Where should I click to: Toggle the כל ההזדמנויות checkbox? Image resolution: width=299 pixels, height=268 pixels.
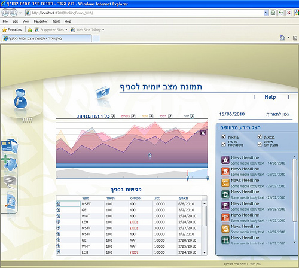tap(113, 116)
